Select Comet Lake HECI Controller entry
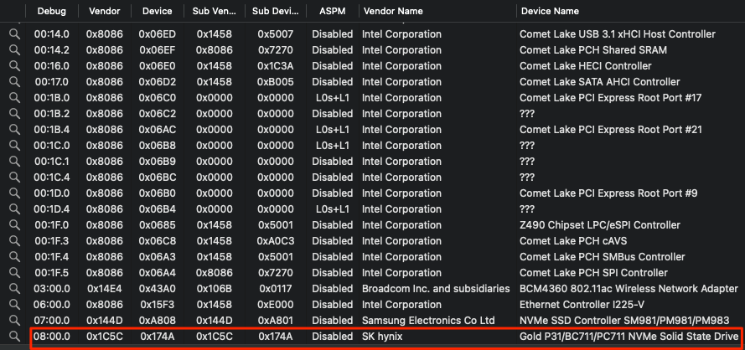 coord(585,66)
